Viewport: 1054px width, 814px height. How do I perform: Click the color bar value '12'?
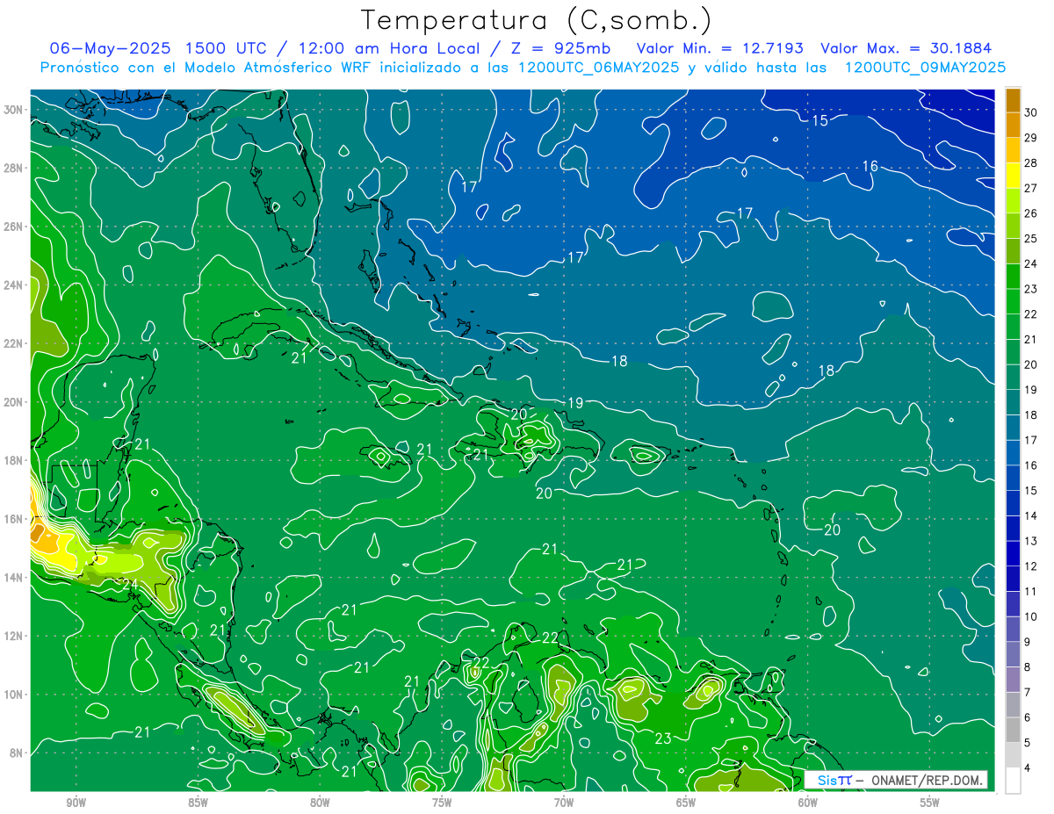coord(1031,566)
